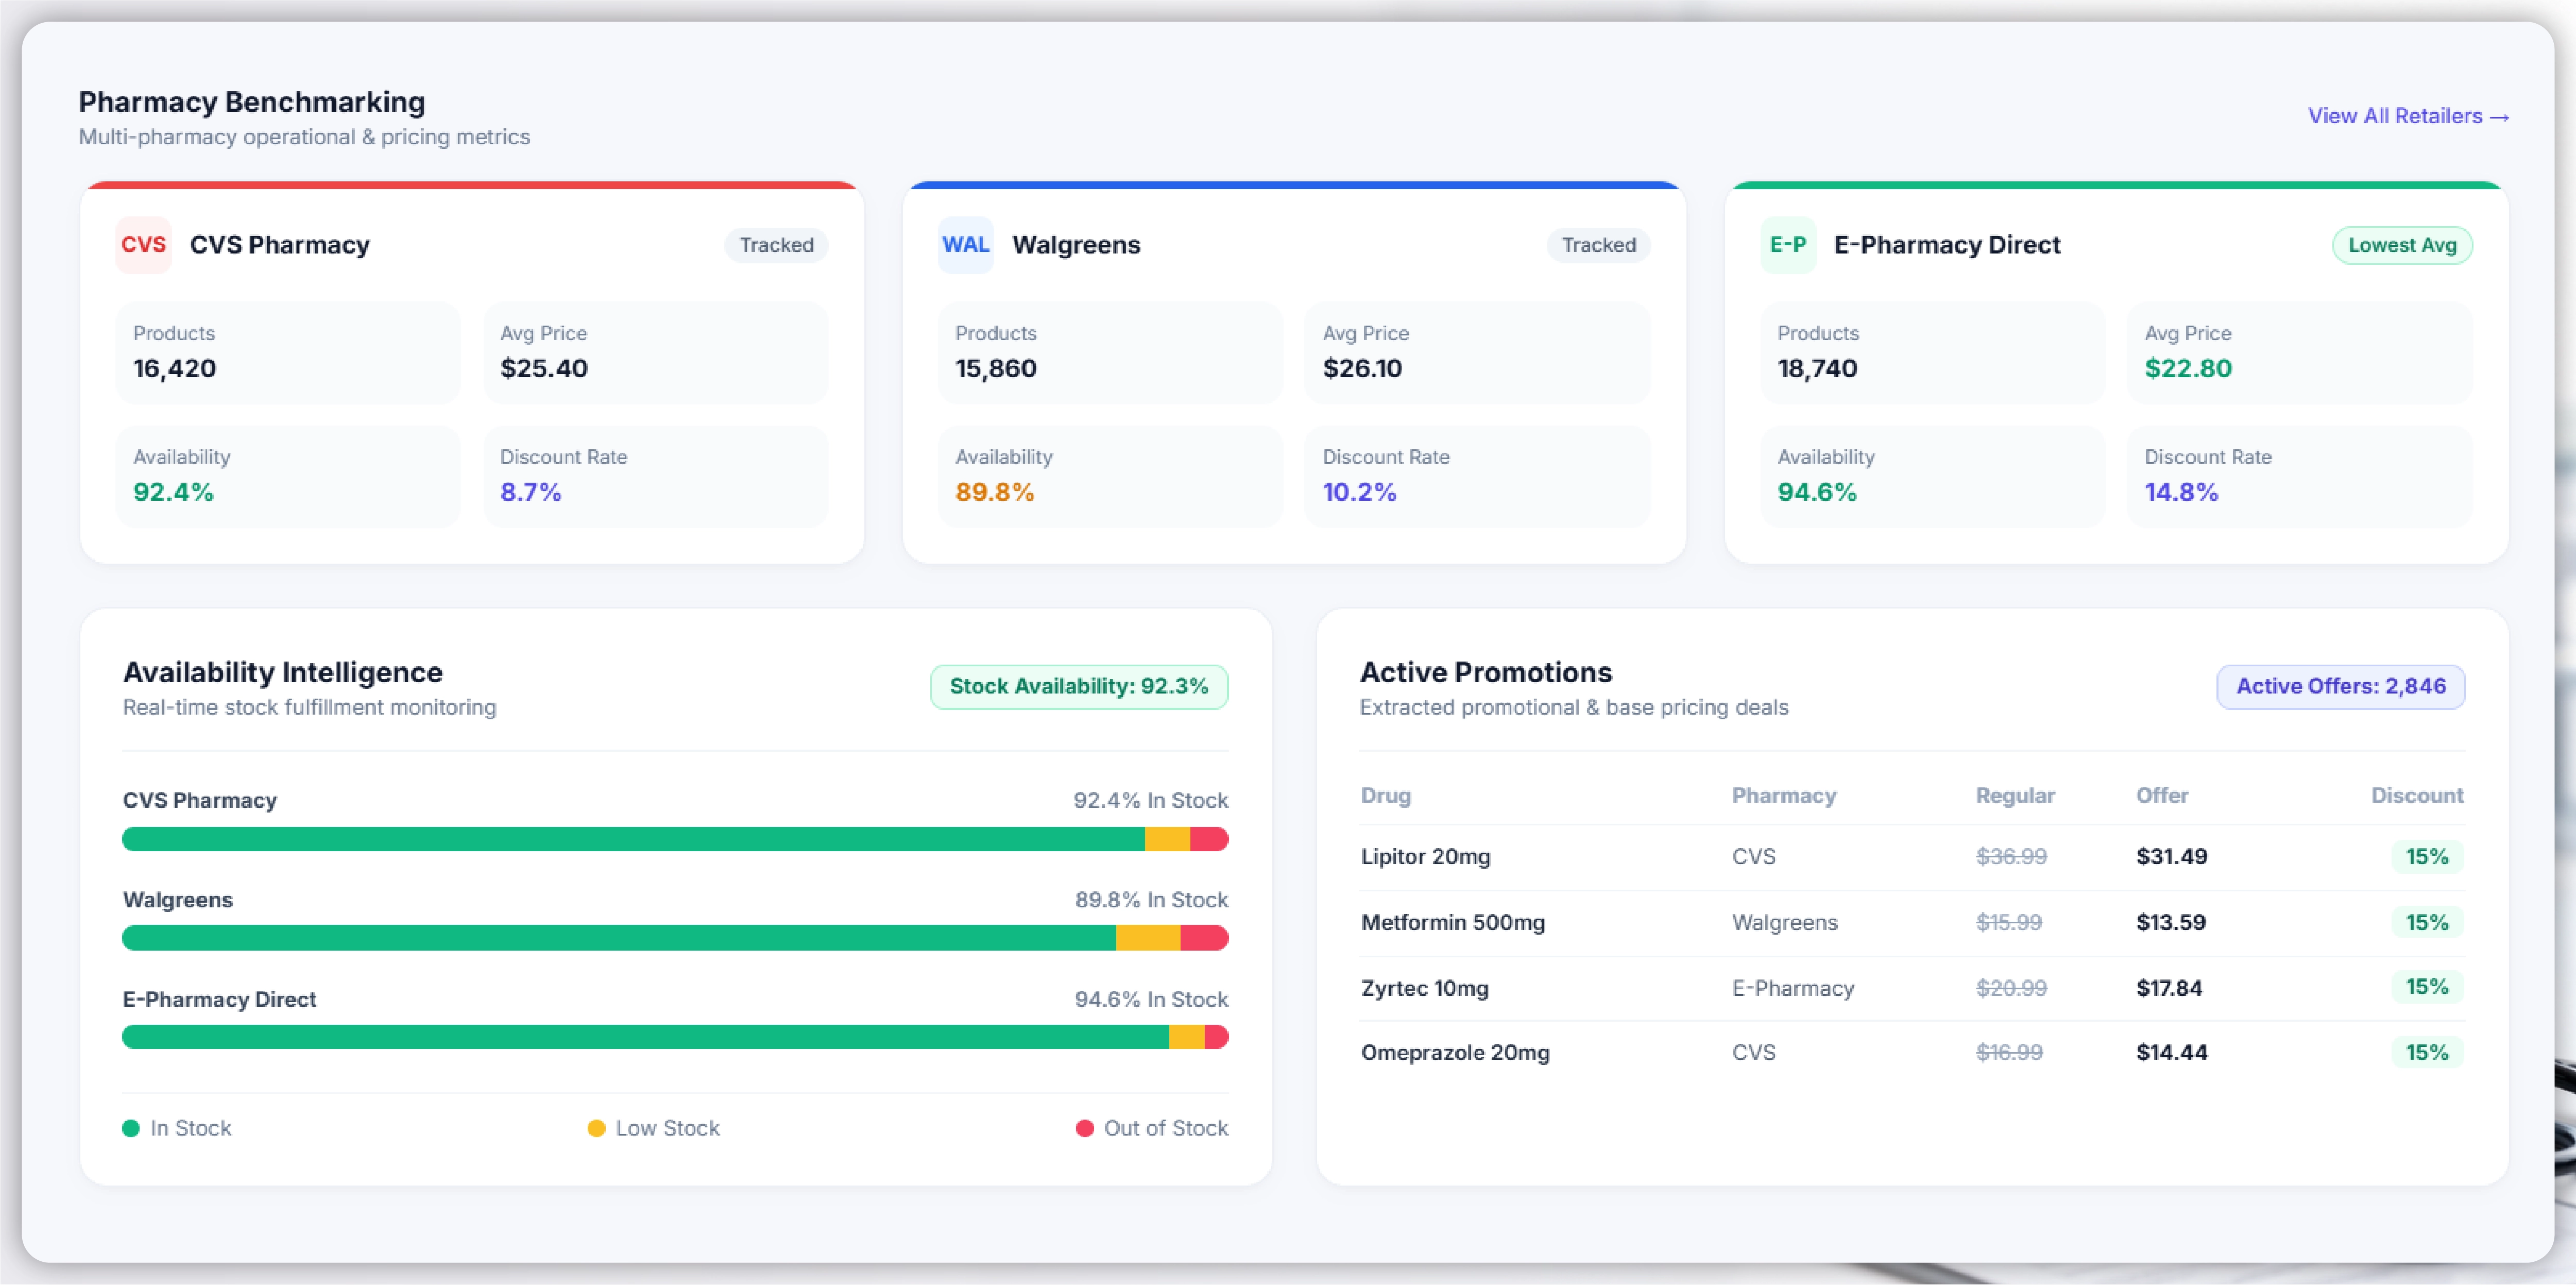This screenshot has height=1285, width=2576.
Task: Click the CVS logo badge icon
Action: click(x=143, y=245)
